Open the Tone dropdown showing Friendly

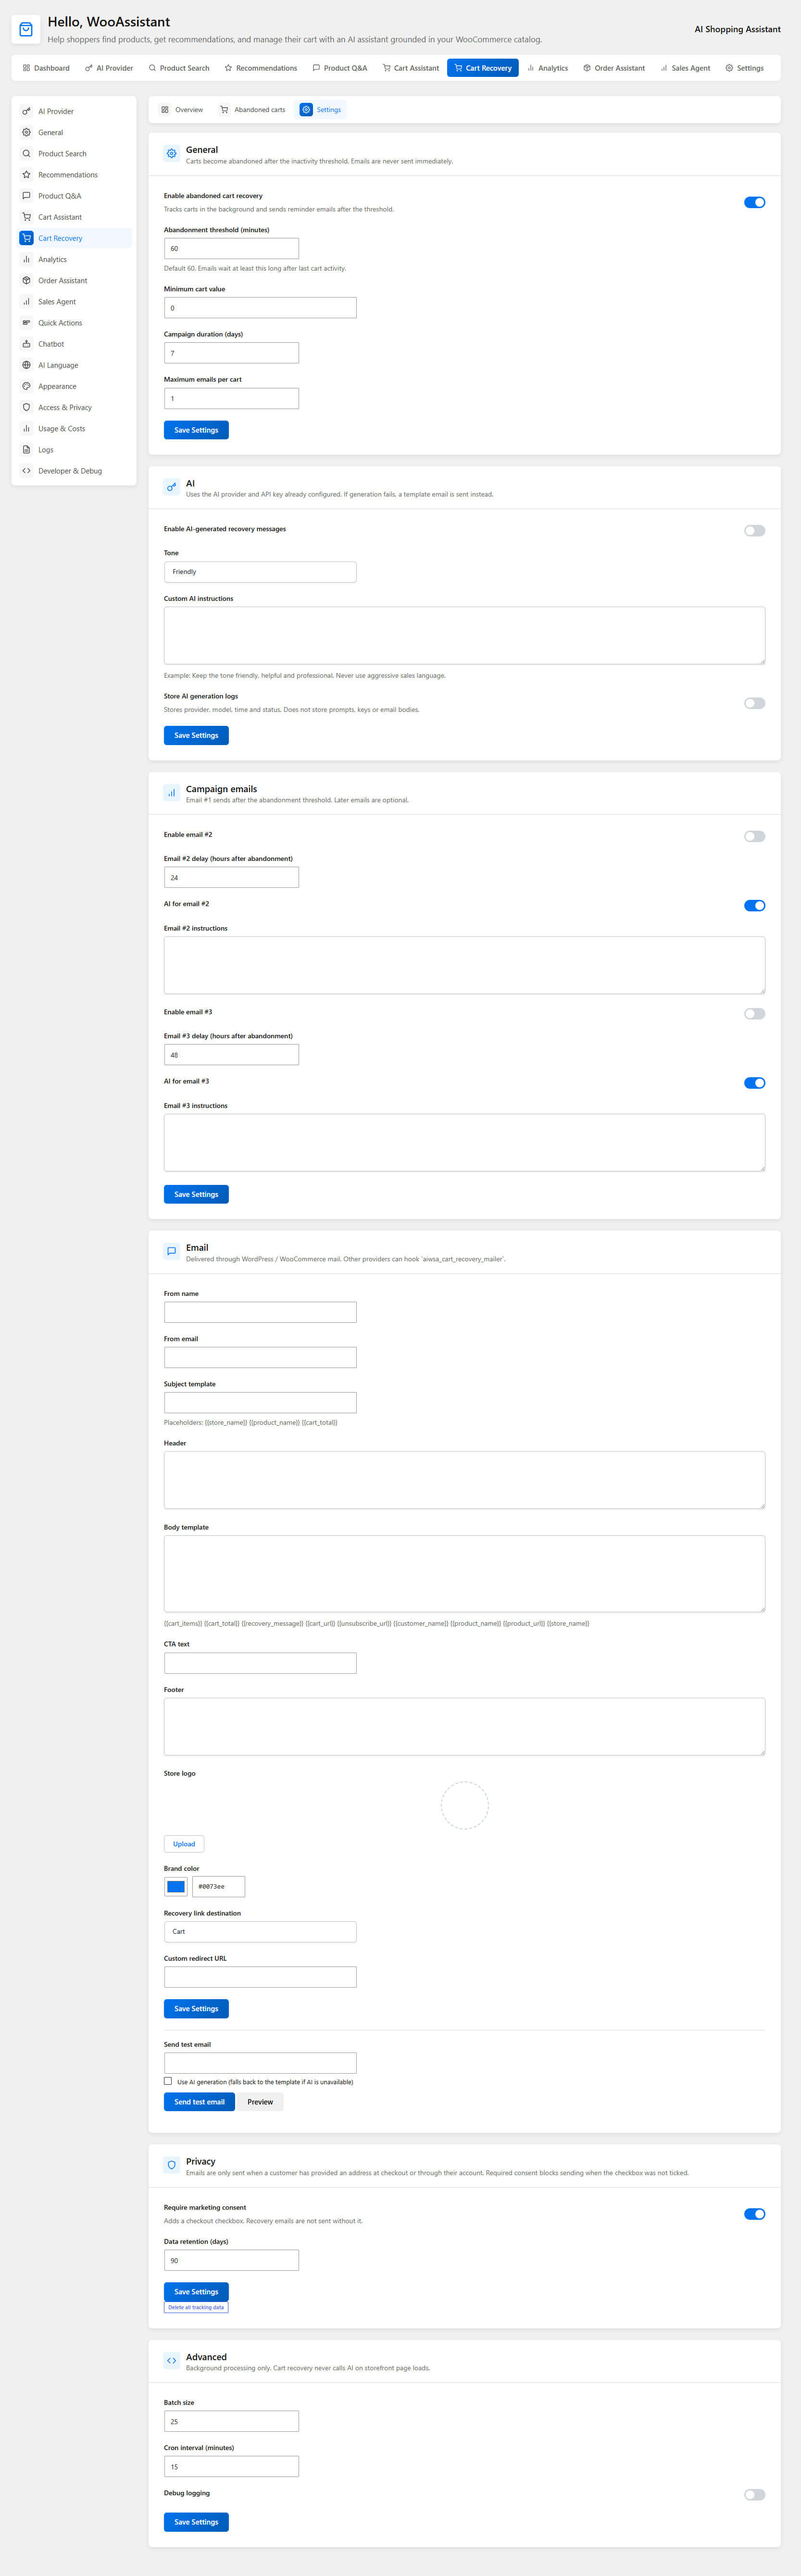260,572
